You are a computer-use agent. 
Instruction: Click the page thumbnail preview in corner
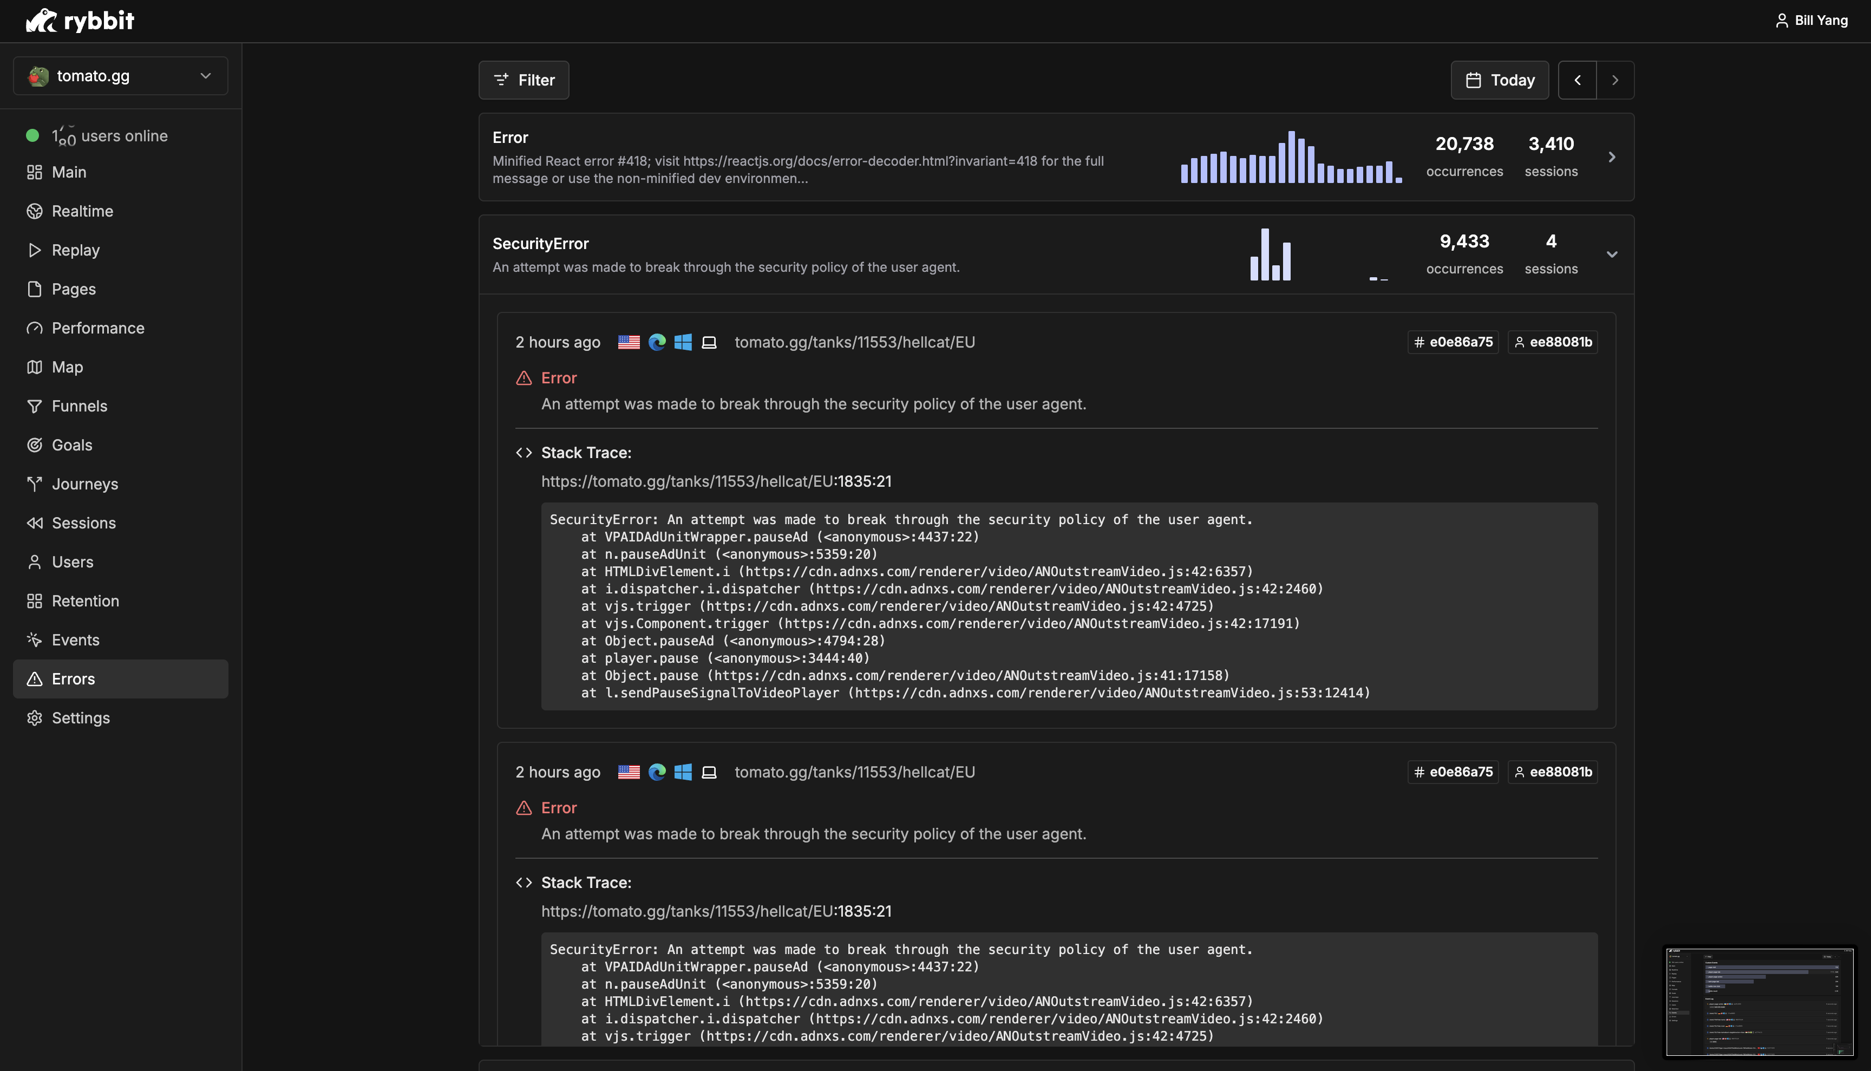pos(1759,1002)
